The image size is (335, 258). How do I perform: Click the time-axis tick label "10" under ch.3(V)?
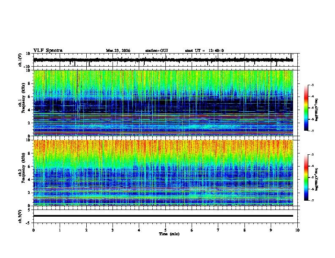click(x=297, y=230)
